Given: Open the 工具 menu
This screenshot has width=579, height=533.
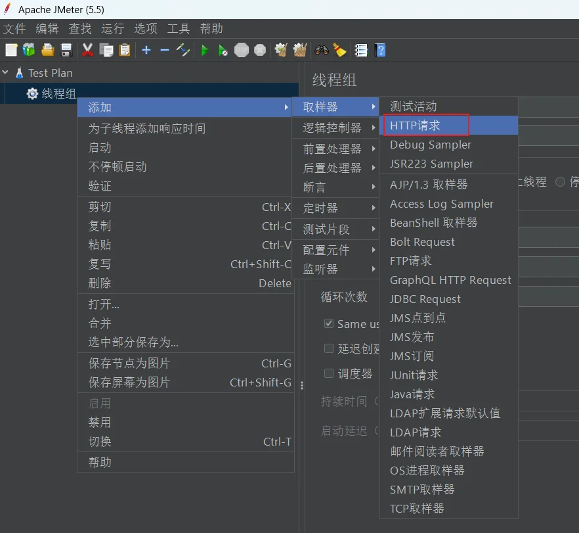Looking at the screenshot, I should tap(179, 28).
